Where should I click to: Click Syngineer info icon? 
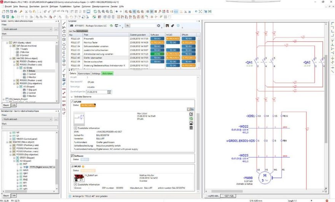[x=178, y=25]
